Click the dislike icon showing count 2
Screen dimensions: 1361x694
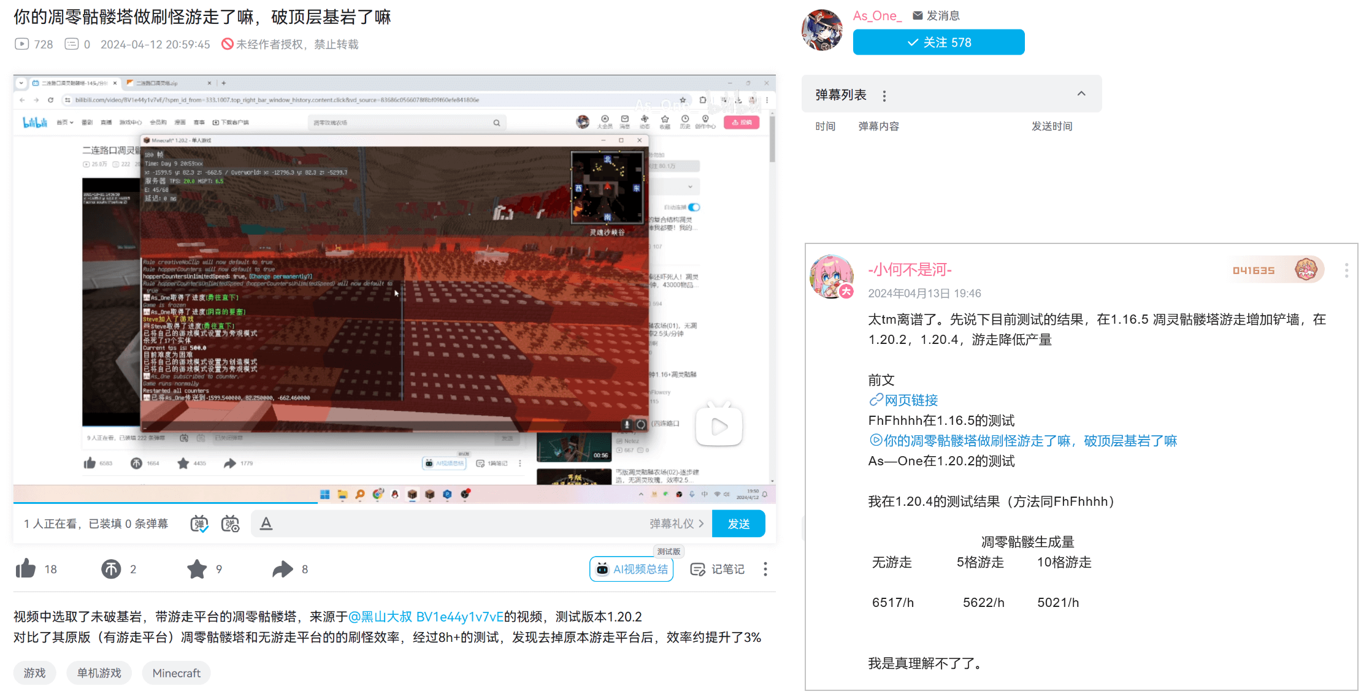click(111, 569)
